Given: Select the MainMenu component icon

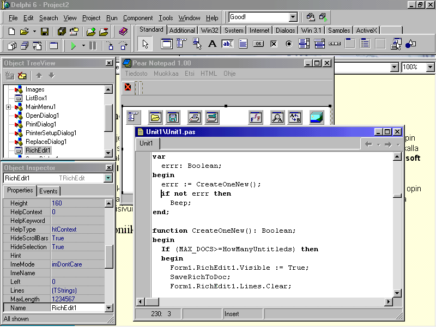Looking at the screenshot, I should (181, 44).
